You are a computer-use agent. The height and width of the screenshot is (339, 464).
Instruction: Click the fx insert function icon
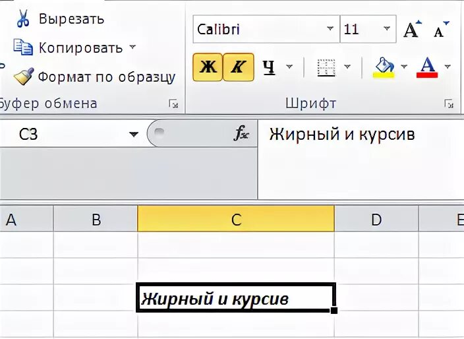(x=242, y=134)
